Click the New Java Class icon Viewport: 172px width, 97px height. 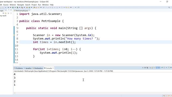point(29,8)
